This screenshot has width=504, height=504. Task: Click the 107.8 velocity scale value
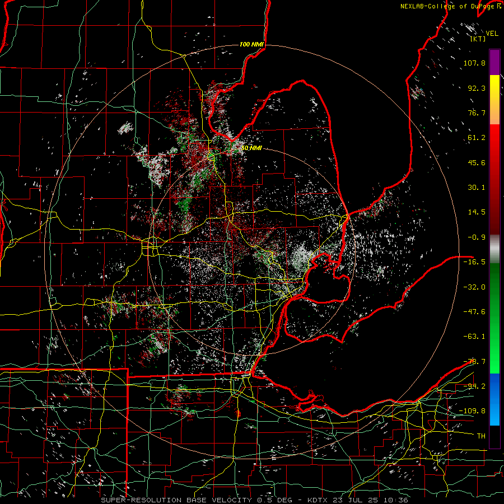[x=474, y=63]
